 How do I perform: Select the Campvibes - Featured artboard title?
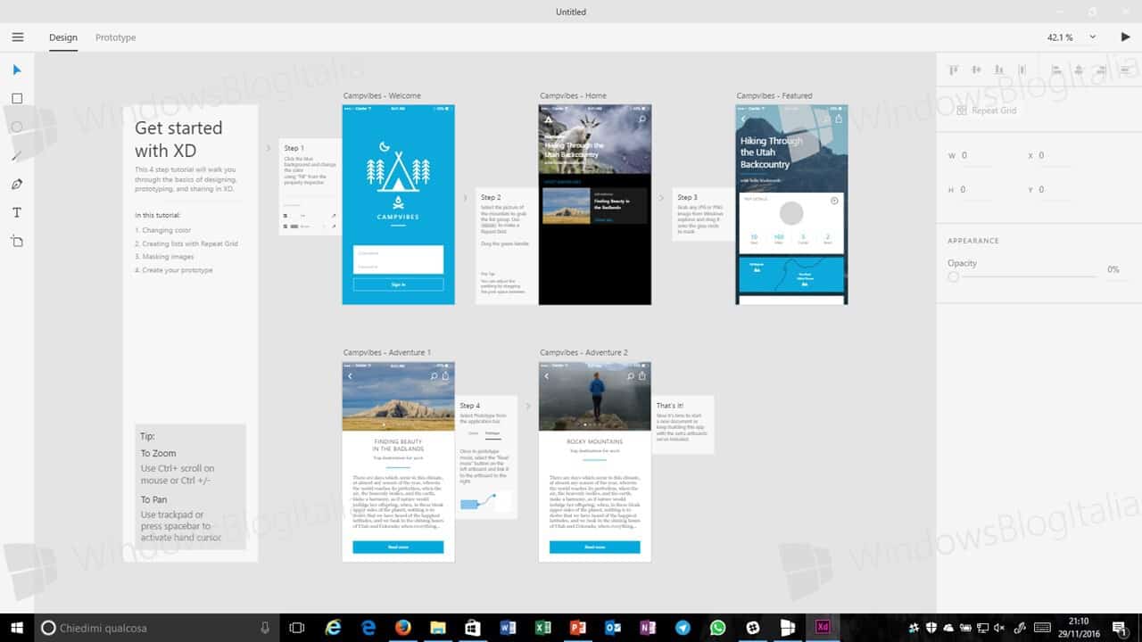tap(774, 95)
